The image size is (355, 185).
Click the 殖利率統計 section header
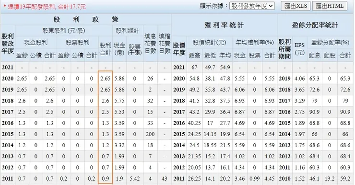coord(224,25)
